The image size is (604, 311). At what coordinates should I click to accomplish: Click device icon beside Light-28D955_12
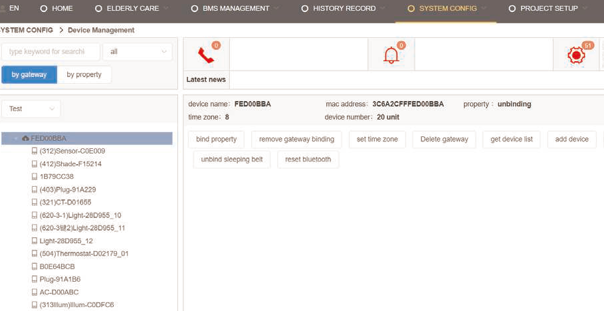click(x=35, y=241)
